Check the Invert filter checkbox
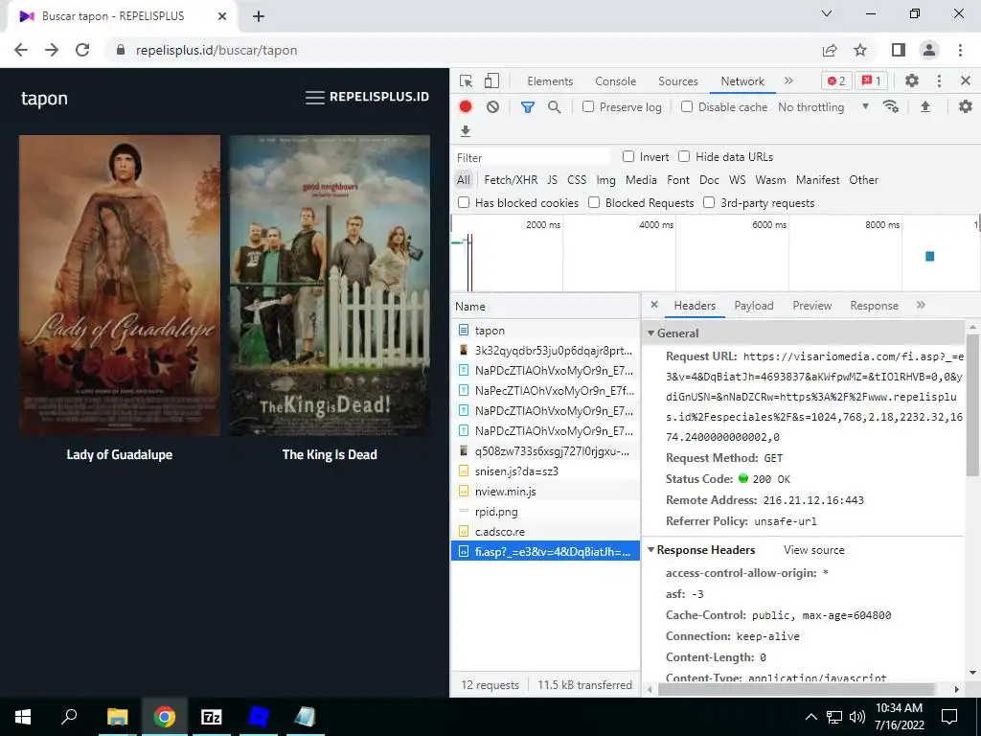Image resolution: width=981 pixels, height=736 pixels. click(628, 156)
